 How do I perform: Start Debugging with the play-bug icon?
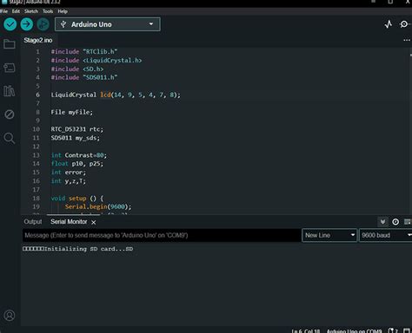(x=43, y=24)
